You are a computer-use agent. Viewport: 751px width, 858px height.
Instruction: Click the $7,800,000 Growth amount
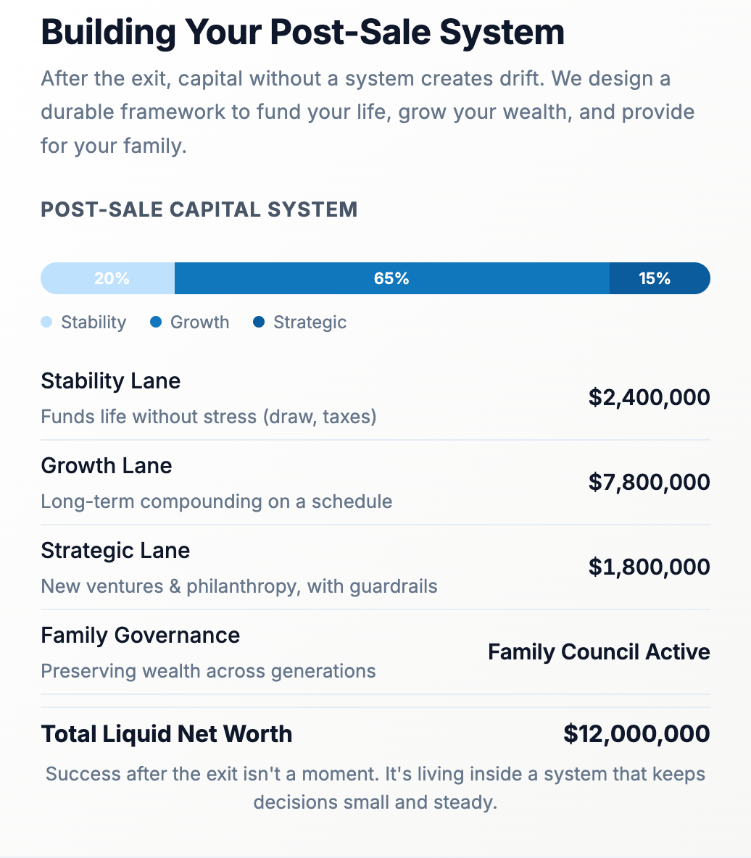pos(649,482)
